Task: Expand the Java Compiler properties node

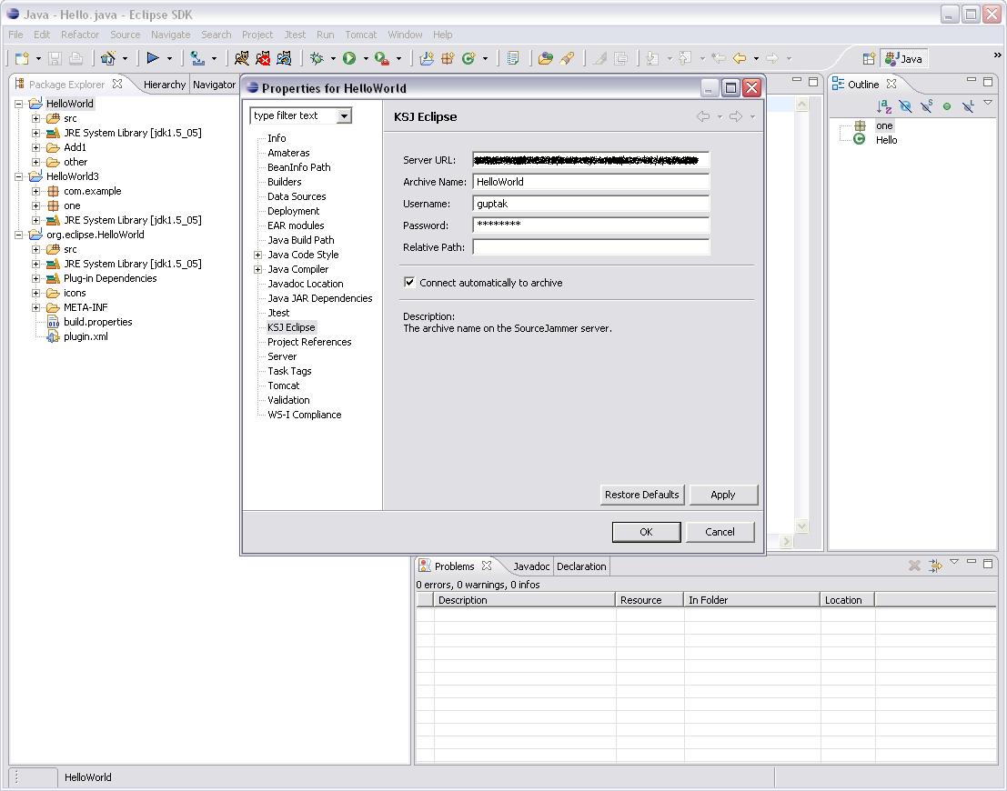Action: (x=257, y=270)
